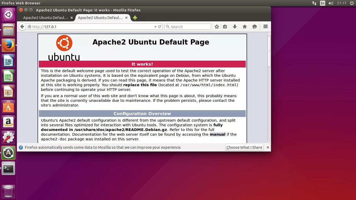Click scrollbar down arrow
The height and width of the screenshot is (200, 356).
click(x=269, y=141)
